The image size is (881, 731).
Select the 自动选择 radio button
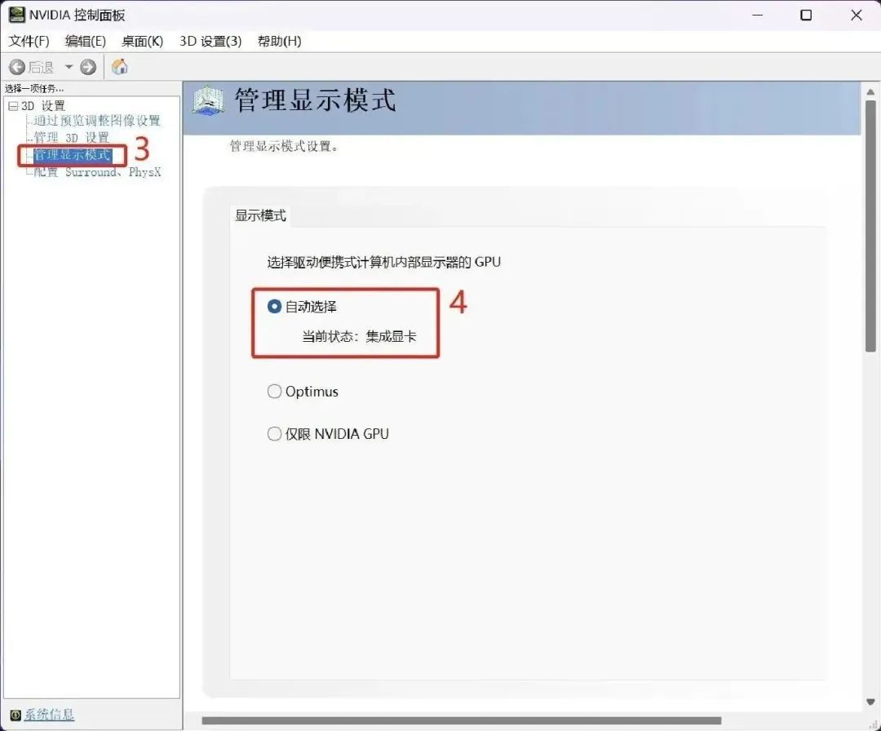point(274,307)
